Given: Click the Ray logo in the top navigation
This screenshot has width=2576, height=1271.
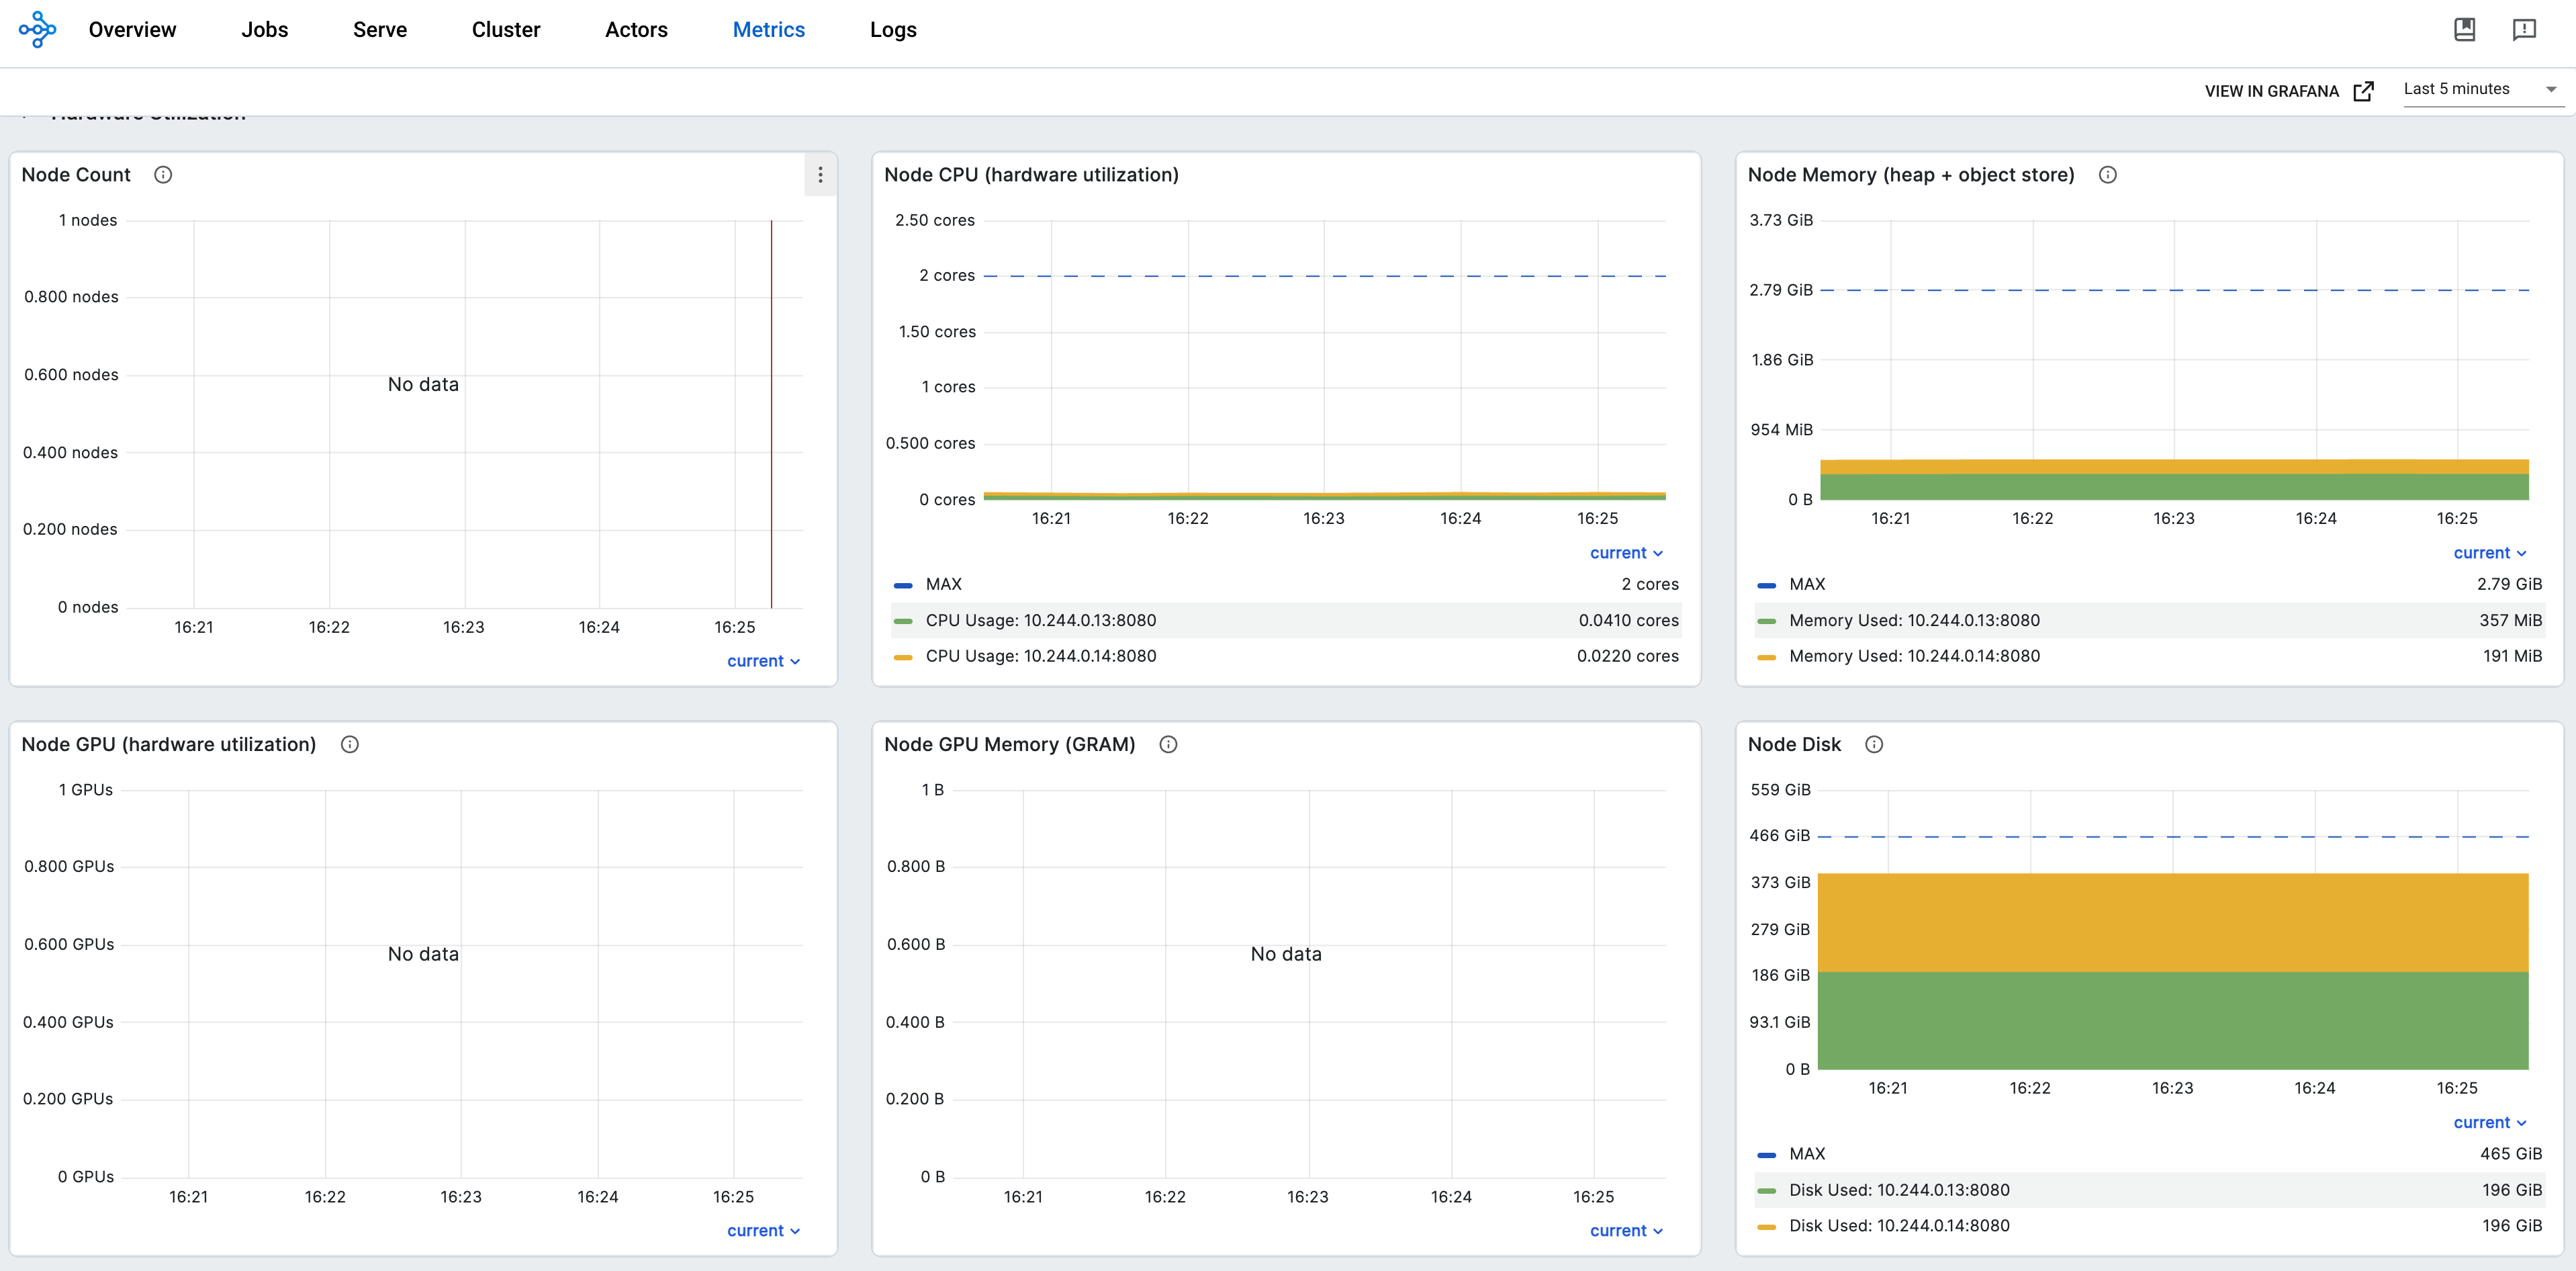Looking at the screenshot, I should [37, 30].
